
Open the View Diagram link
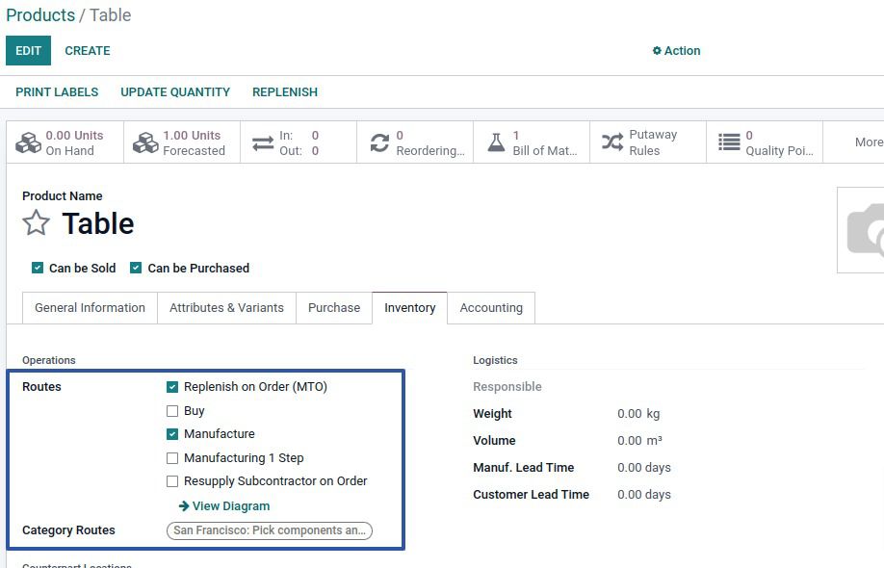[224, 506]
